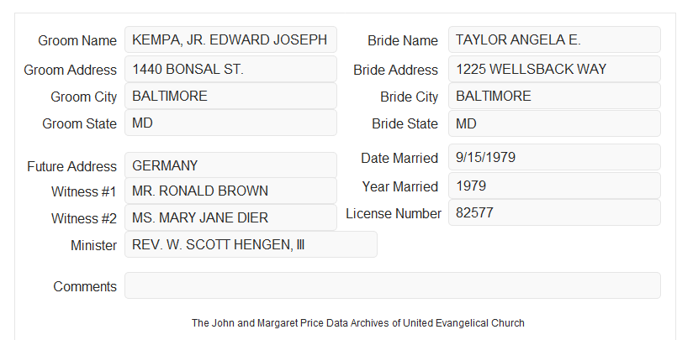Focus the Bride Address input
Image resolution: width=677 pixels, height=340 pixels.
(x=554, y=69)
